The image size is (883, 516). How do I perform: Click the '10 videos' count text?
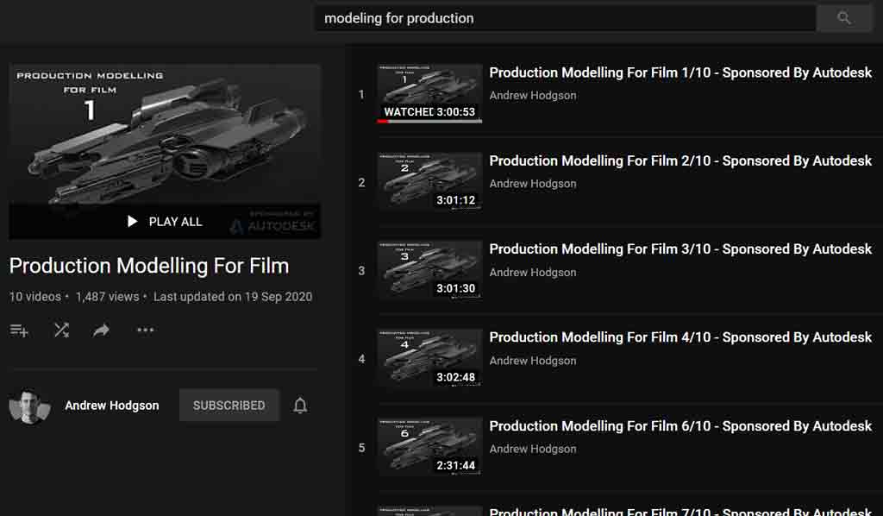[34, 297]
